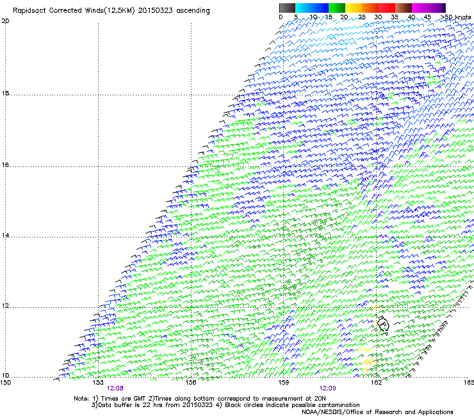Click the '153' longitude axis label
474x416 pixels.
[x=98, y=383]
